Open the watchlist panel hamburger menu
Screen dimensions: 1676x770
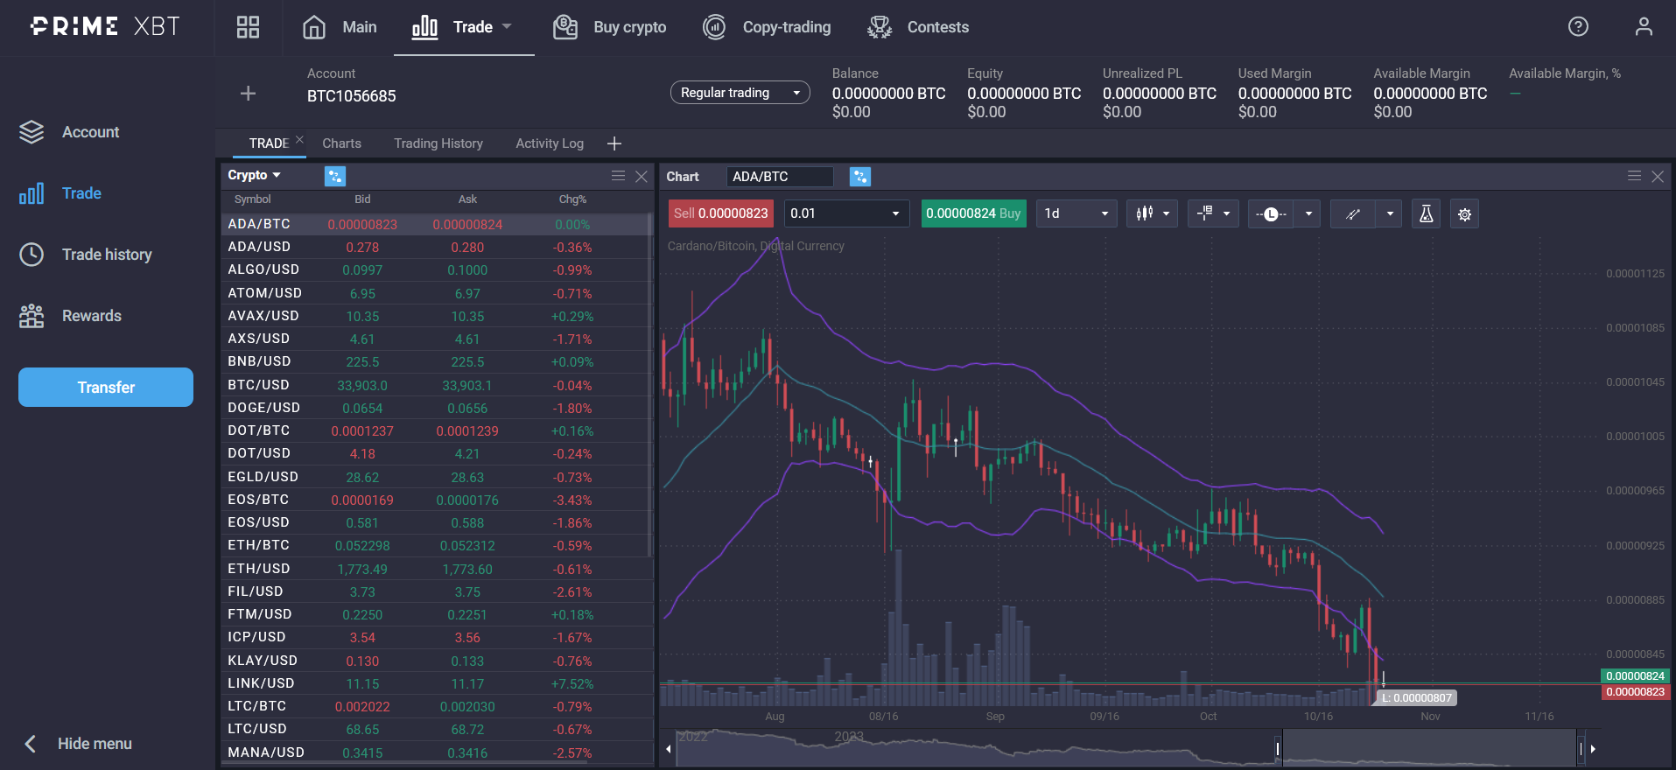point(618,176)
